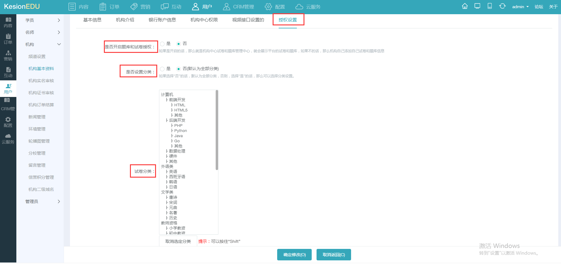Screen dimensions: 561x264
Task: Select 是 for 是否设置分类
Action: (x=162, y=69)
